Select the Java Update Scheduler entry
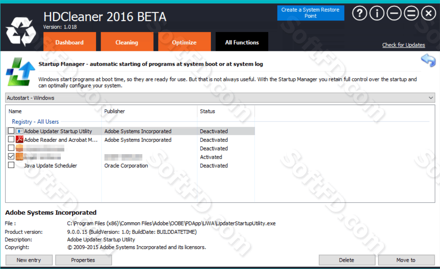 point(51,166)
